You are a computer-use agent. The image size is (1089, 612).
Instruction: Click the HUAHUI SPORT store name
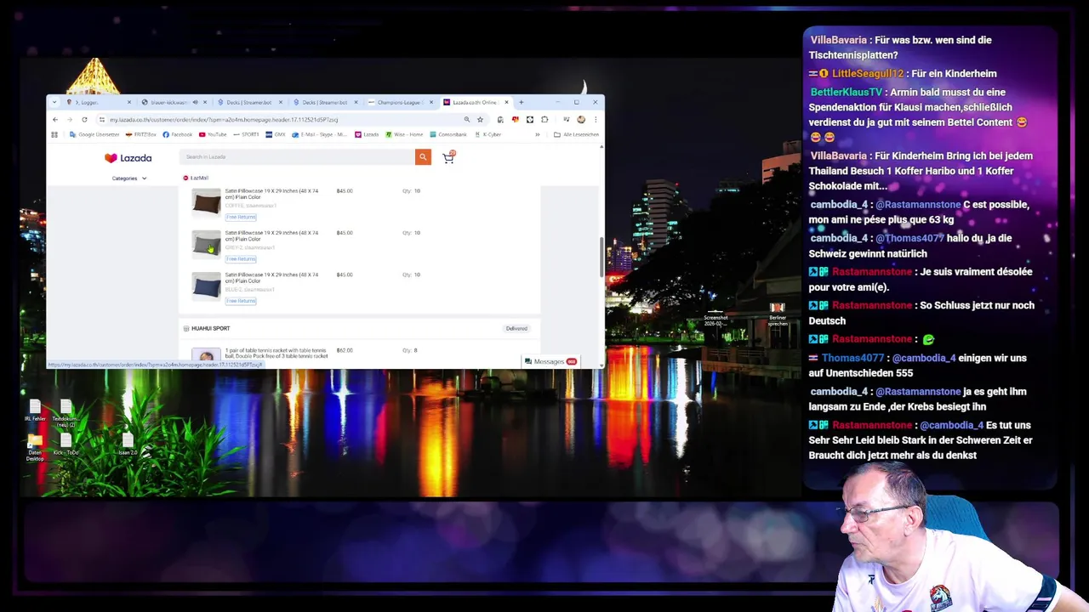210,328
